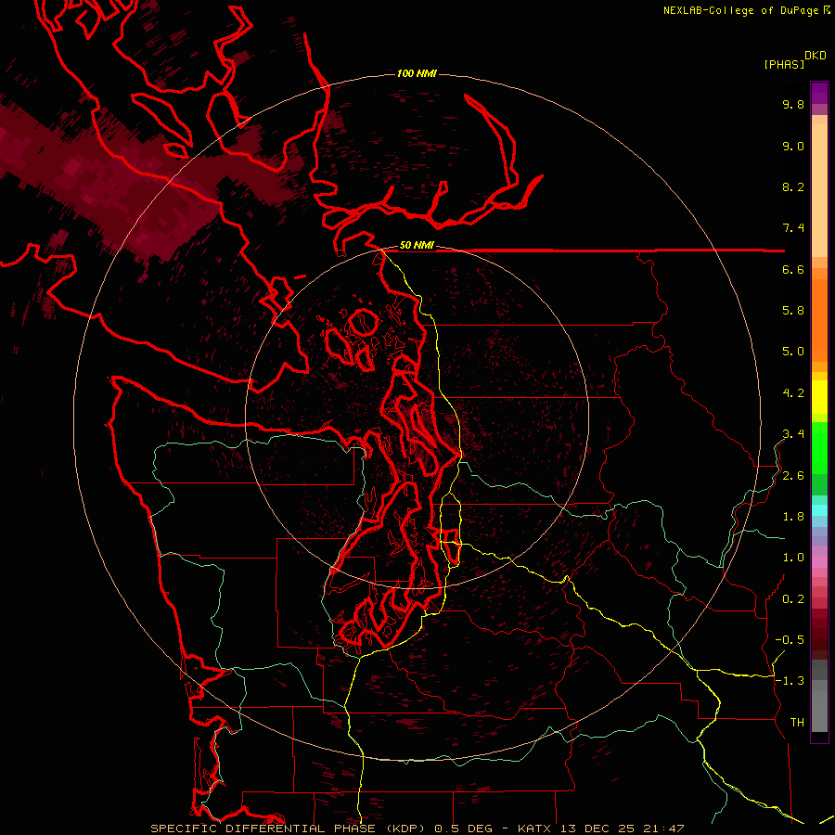This screenshot has width=835, height=835.
Task: Click the -1.3 legend value
Action: pyautogui.click(x=790, y=681)
